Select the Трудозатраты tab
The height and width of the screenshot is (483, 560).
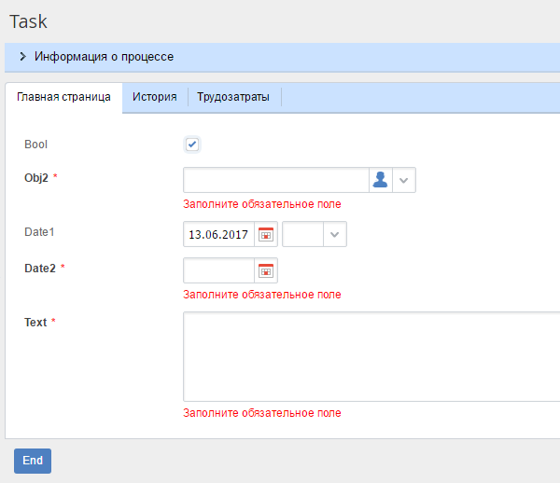[x=233, y=97]
